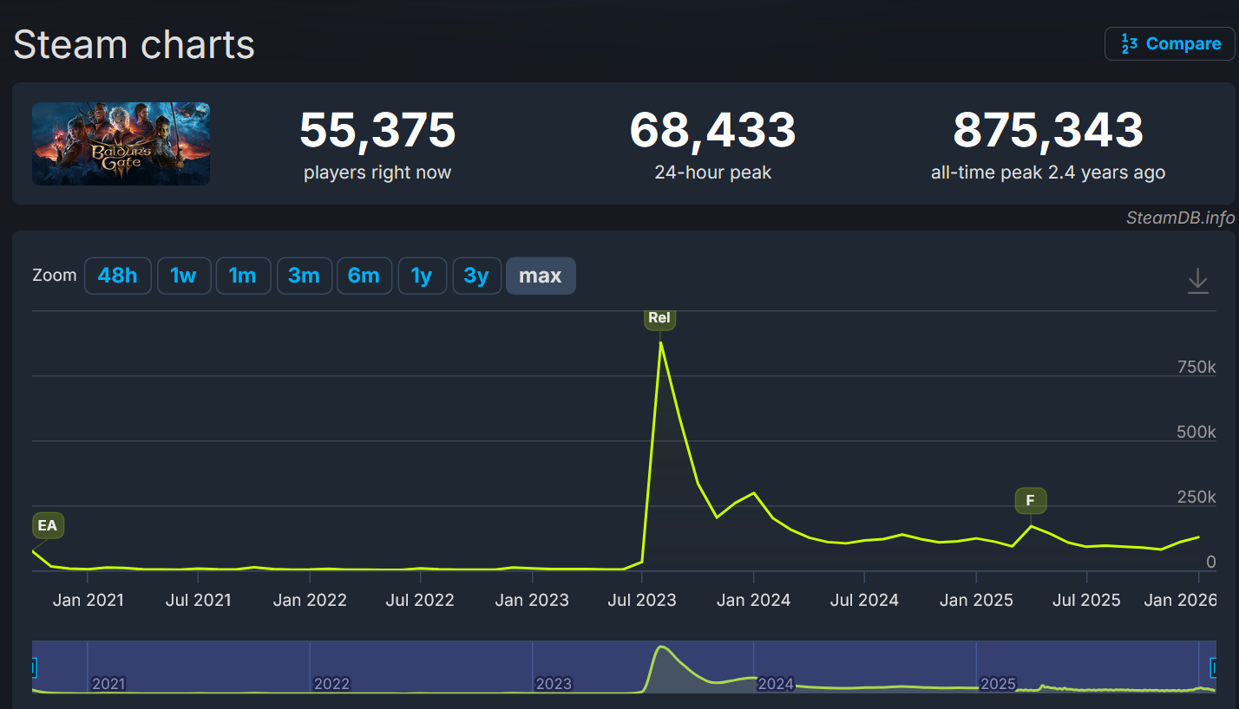This screenshot has width=1239, height=709.
Task: Click the Jan 2021 x-axis label
Action: (88, 600)
